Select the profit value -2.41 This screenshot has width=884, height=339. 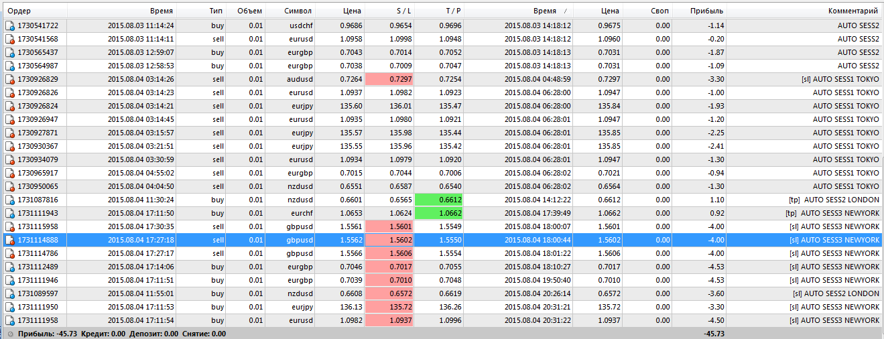pos(715,146)
